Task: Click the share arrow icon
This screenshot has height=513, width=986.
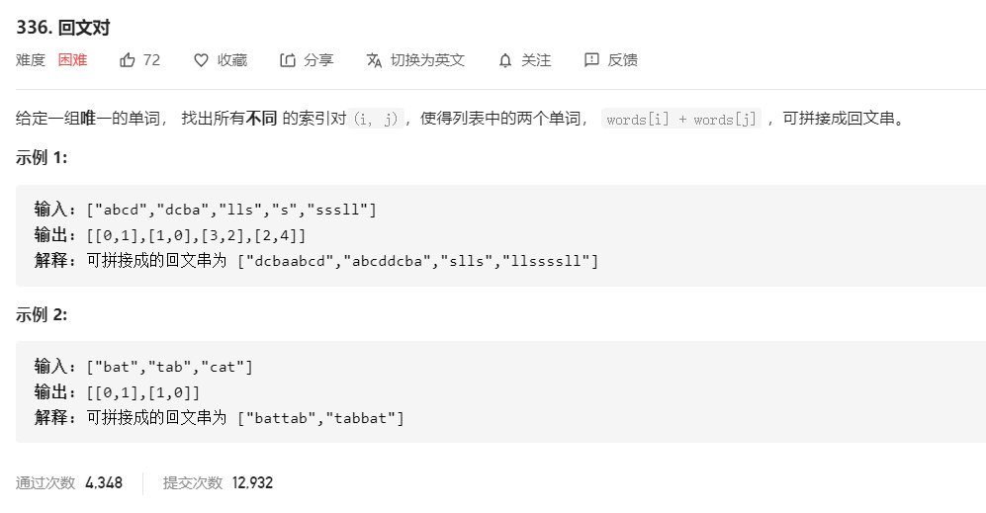Action: point(288,60)
